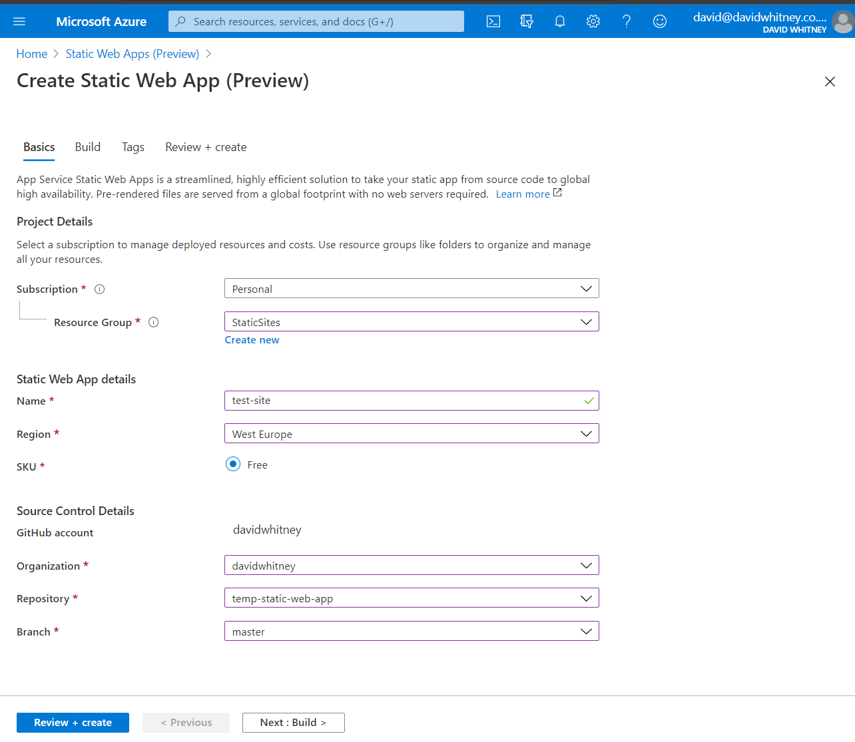Go to Static Web Apps (Preview) breadcrumb

click(133, 54)
